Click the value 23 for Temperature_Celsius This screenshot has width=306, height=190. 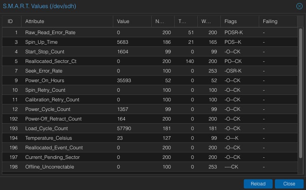120,138
